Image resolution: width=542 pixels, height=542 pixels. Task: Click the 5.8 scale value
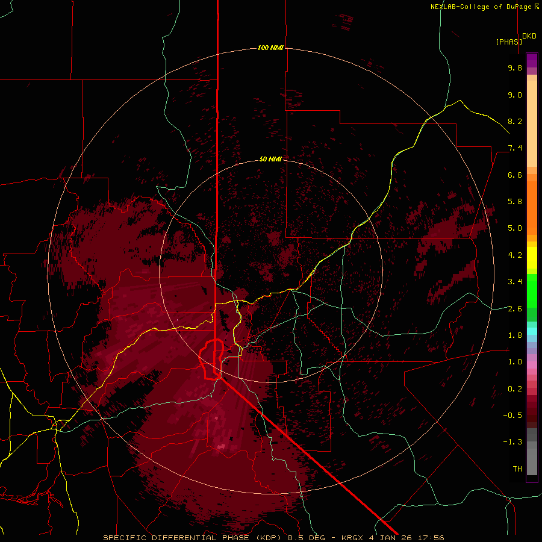pyautogui.click(x=515, y=202)
